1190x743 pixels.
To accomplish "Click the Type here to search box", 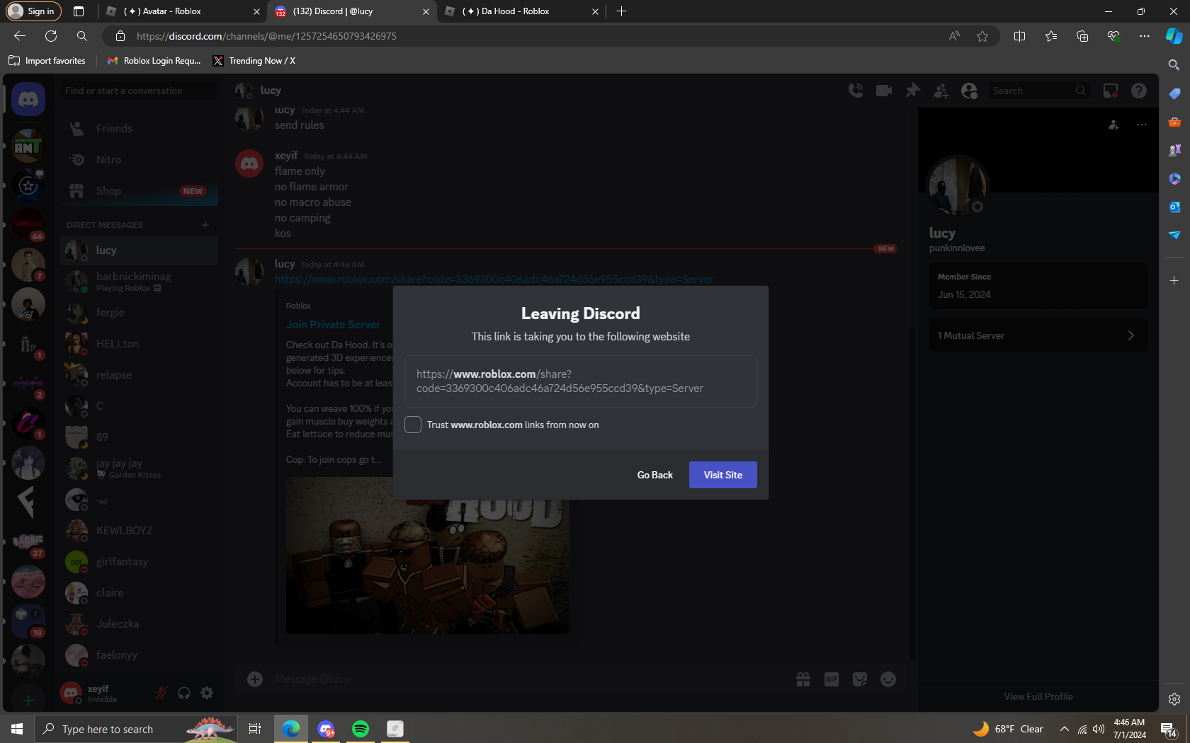I will point(136,729).
